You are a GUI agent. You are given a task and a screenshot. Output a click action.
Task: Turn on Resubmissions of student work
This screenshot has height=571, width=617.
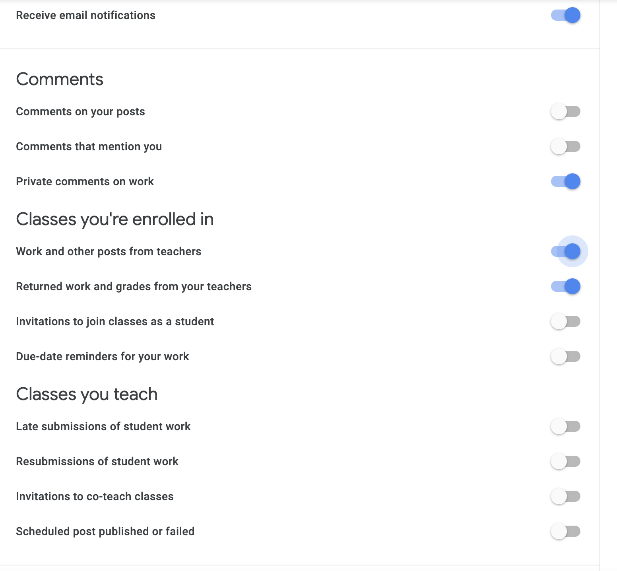click(565, 461)
